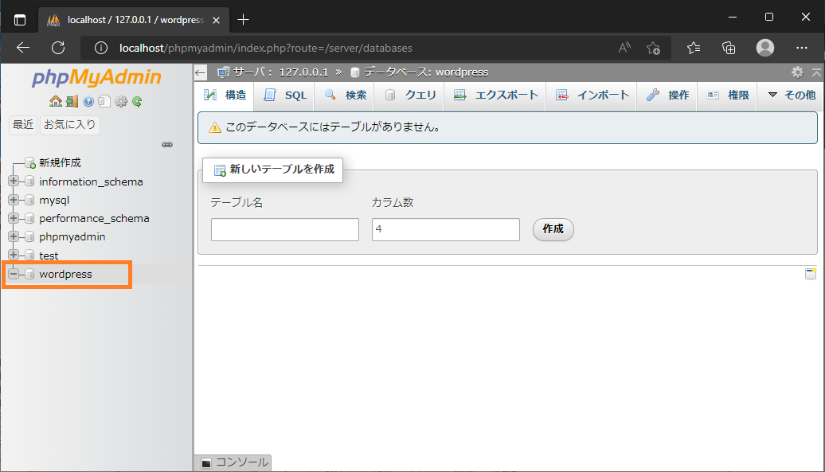Image resolution: width=825 pixels, height=472 pixels.
Task: Expand the performance_schema database
Action: coord(14,217)
